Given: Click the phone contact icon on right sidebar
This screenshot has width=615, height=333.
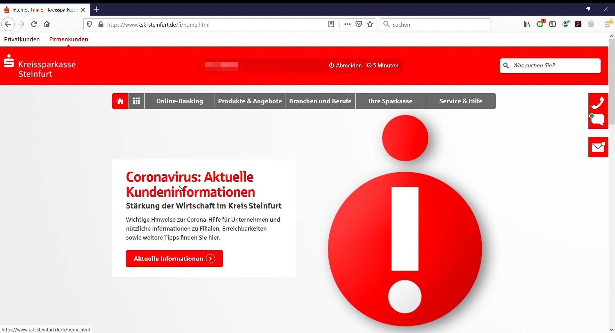Looking at the screenshot, I should pyautogui.click(x=598, y=103).
